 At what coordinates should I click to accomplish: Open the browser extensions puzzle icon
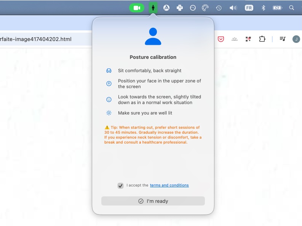(x=262, y=39)
